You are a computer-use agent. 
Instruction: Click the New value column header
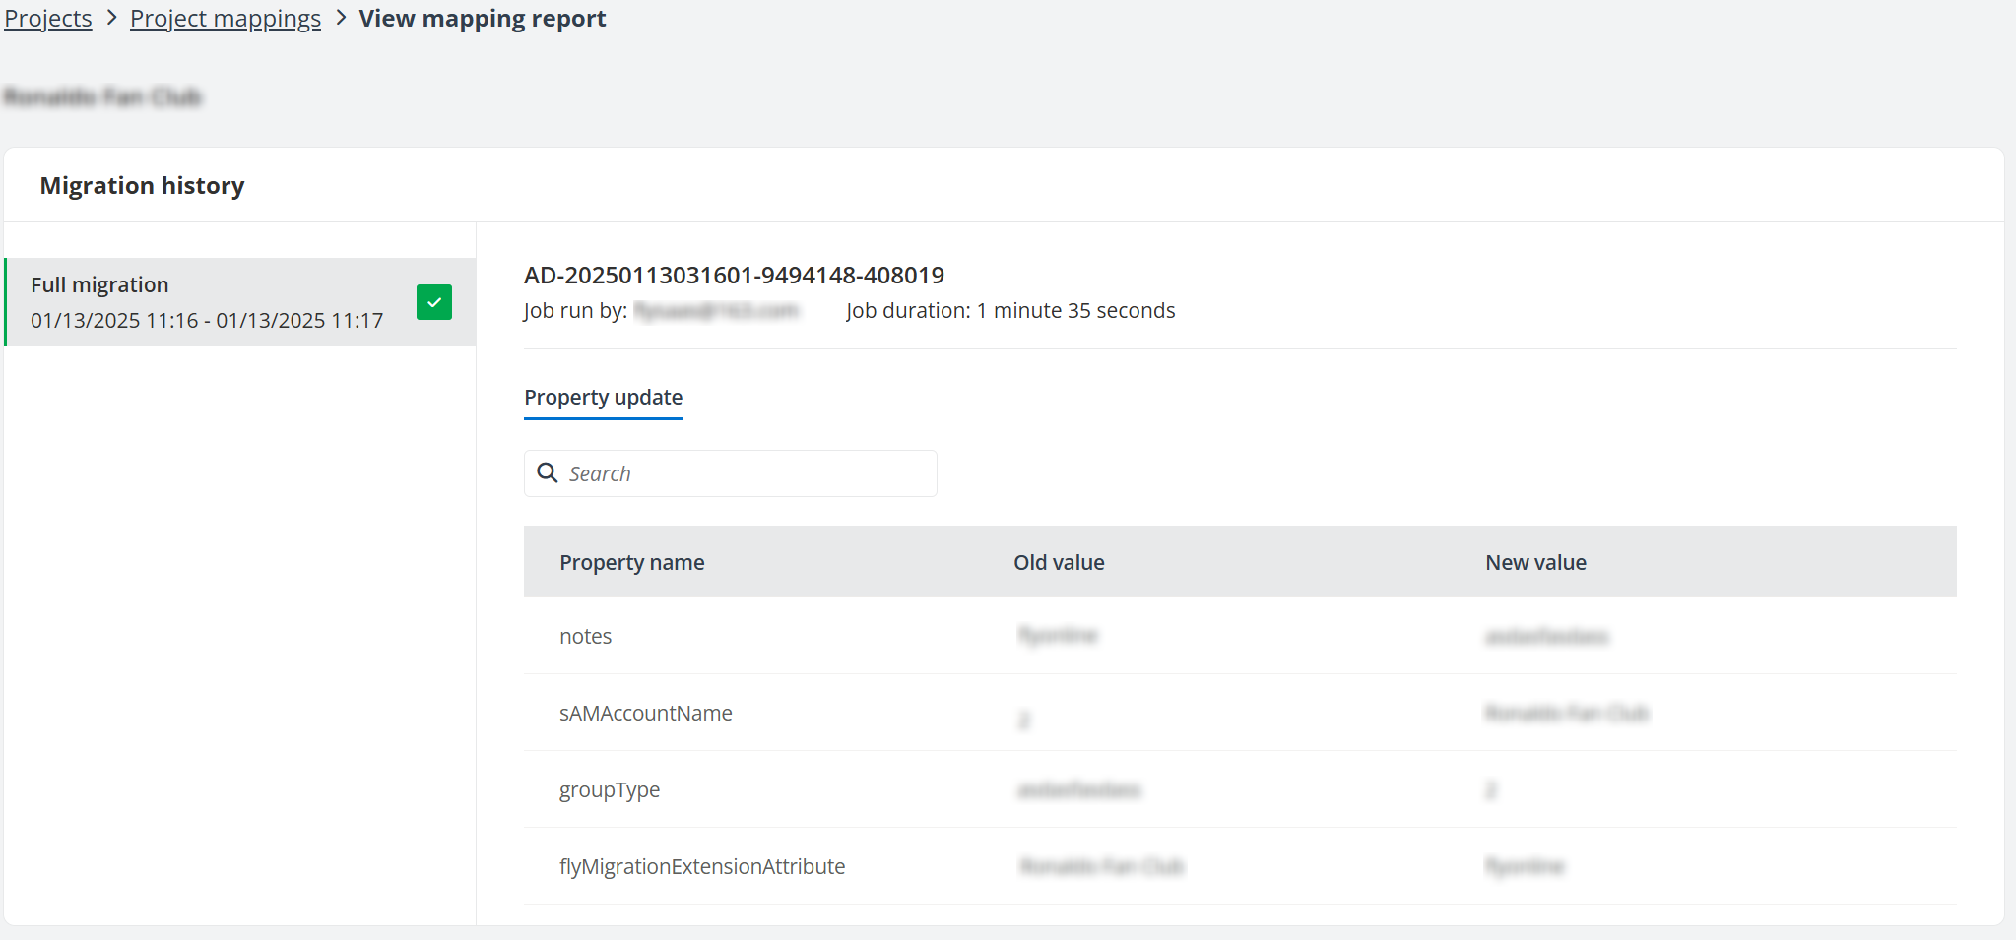[x=1535, y=562]
